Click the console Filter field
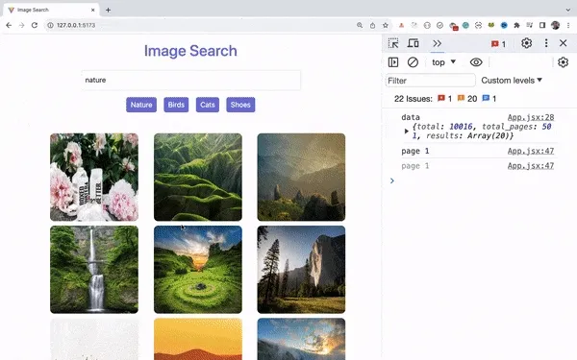The width and height of the screenshot is (577, 360). point(431,81)
